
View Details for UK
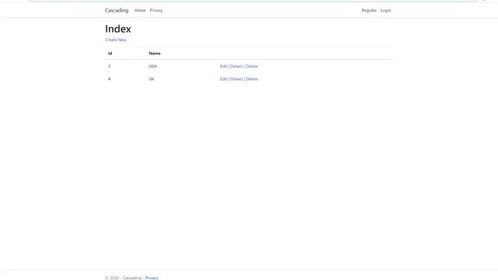[x=237, y=79]
